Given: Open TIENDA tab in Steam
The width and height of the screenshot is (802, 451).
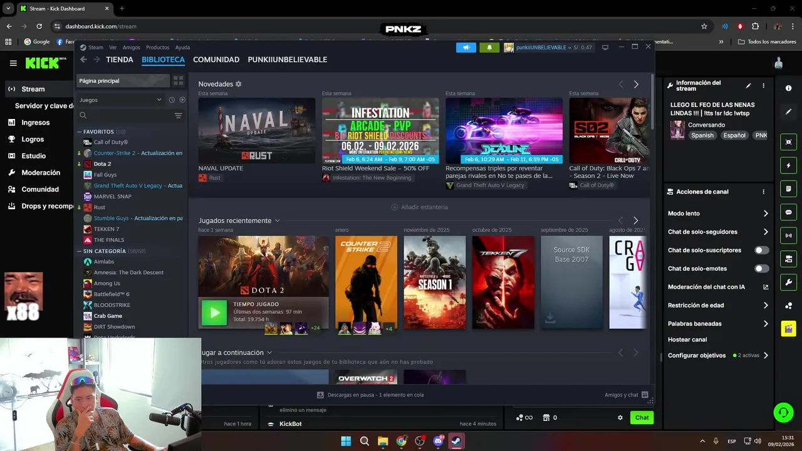Looking at the screenshot, I should [120, 60].
